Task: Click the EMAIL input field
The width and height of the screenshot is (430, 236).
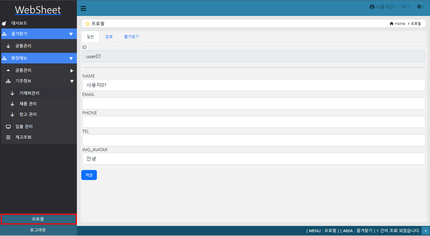Action: point(254,104)
